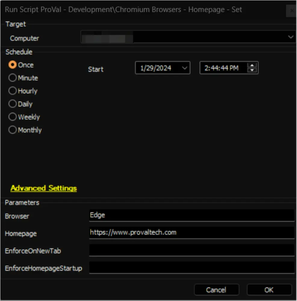297x301 pixels.
Task: Confirm with the OK button
Action: pyautogui.click(x=269, y=290)
